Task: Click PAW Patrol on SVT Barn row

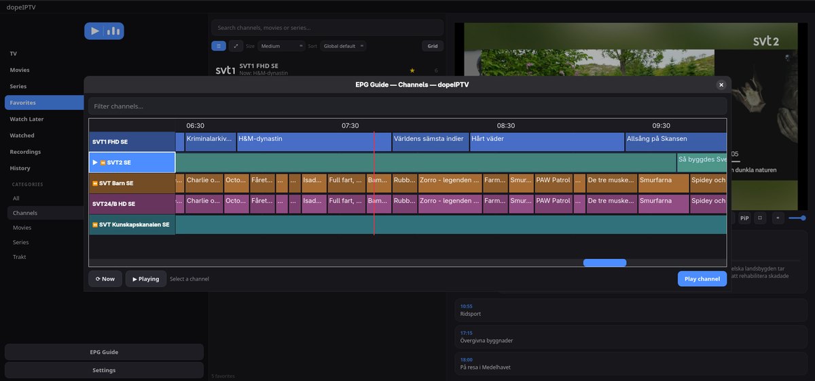Action: [x=553, y=183]
